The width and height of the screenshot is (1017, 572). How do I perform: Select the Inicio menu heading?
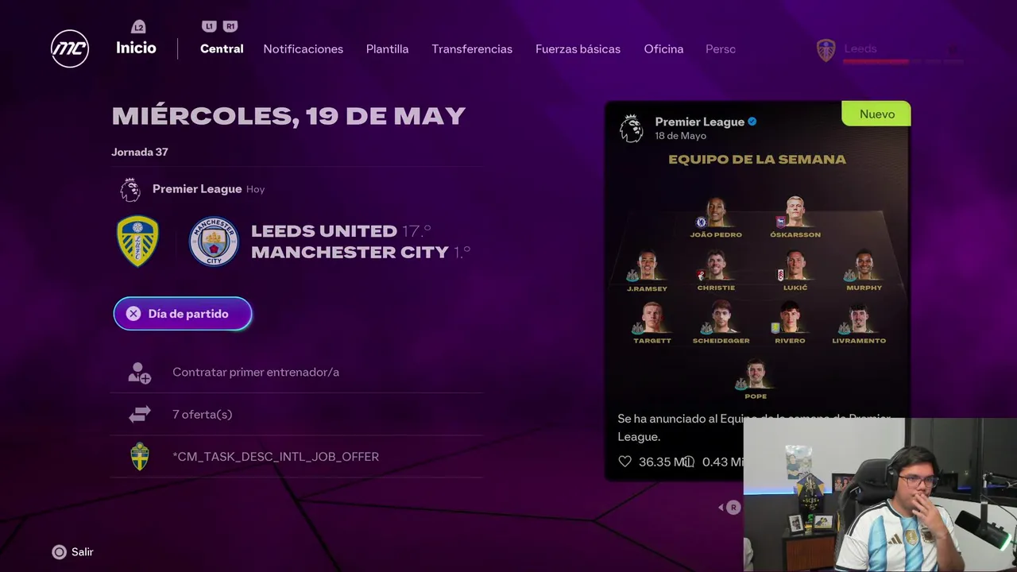pos(136,48)
